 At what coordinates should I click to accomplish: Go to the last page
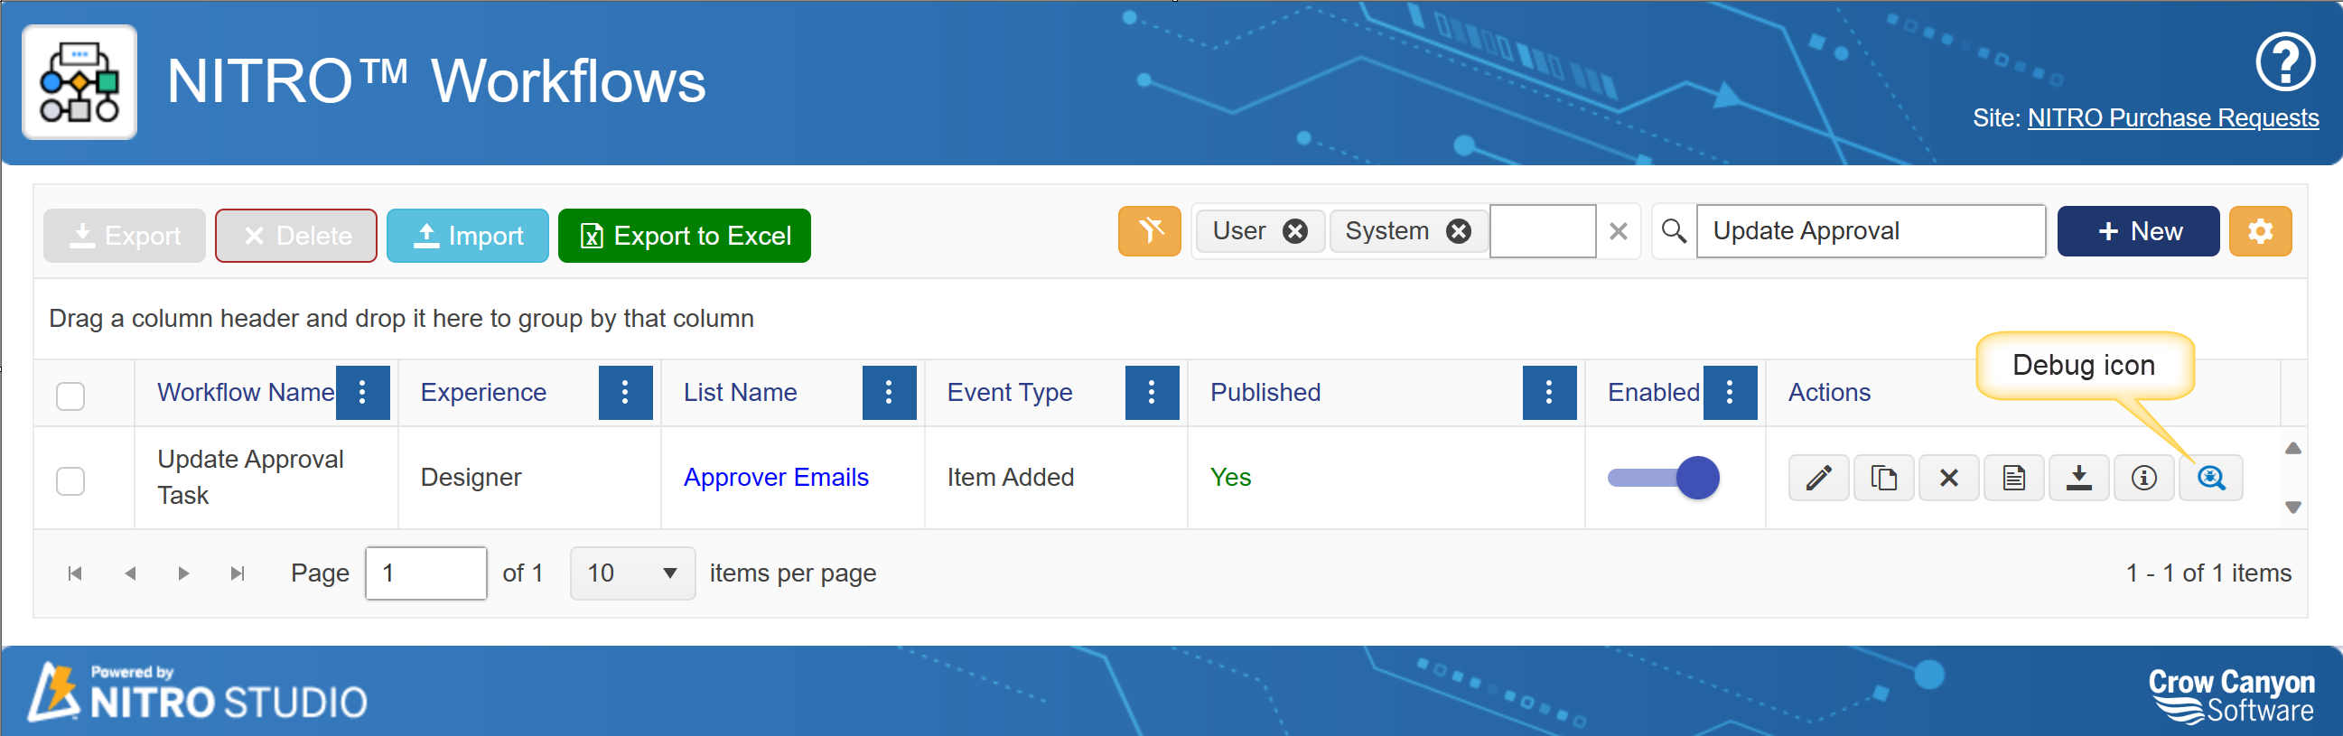[238, 573]
